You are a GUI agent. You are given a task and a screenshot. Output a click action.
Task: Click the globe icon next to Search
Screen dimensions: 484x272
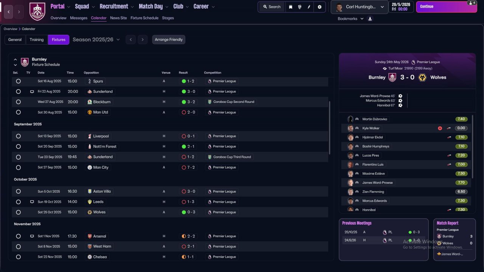click(299, 7)
